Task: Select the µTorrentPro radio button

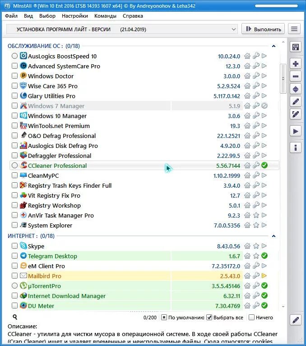Action: 14,285
